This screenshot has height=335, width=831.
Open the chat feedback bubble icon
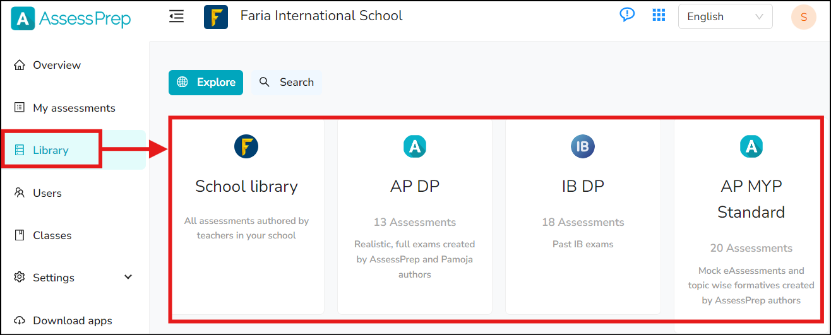(627, 15)
